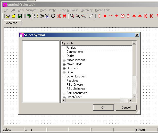Expand the Connections tree node
Image resolution: width=158 pixels, height=133 pixels.
pos(64,52)
